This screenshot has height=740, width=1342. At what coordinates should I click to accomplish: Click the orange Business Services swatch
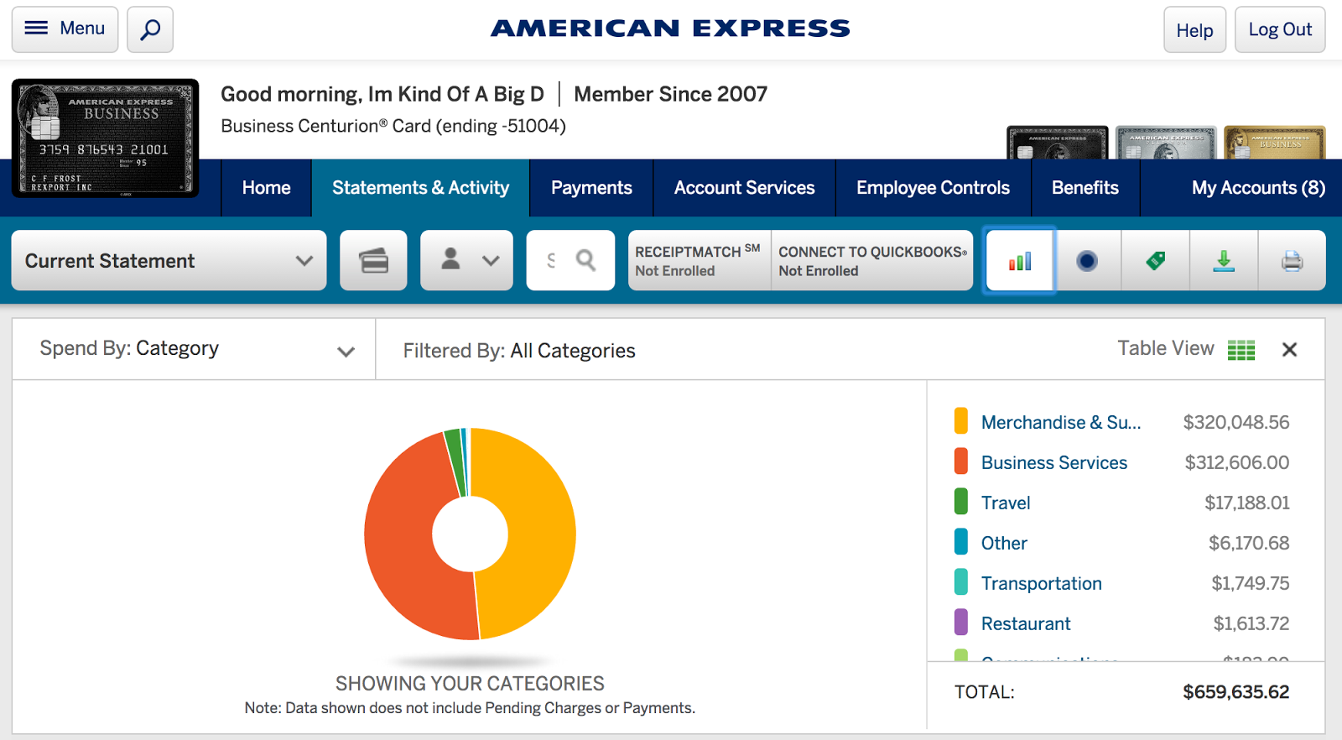961,461
